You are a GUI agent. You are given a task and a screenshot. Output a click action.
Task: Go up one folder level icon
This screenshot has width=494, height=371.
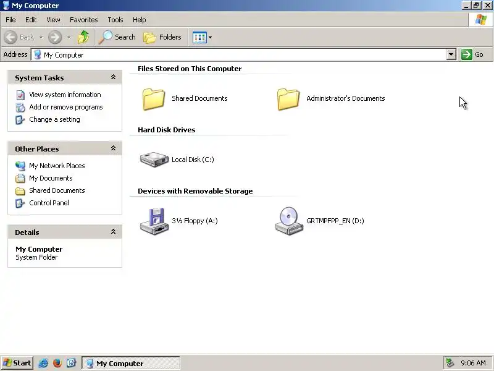tap(83, 37)
